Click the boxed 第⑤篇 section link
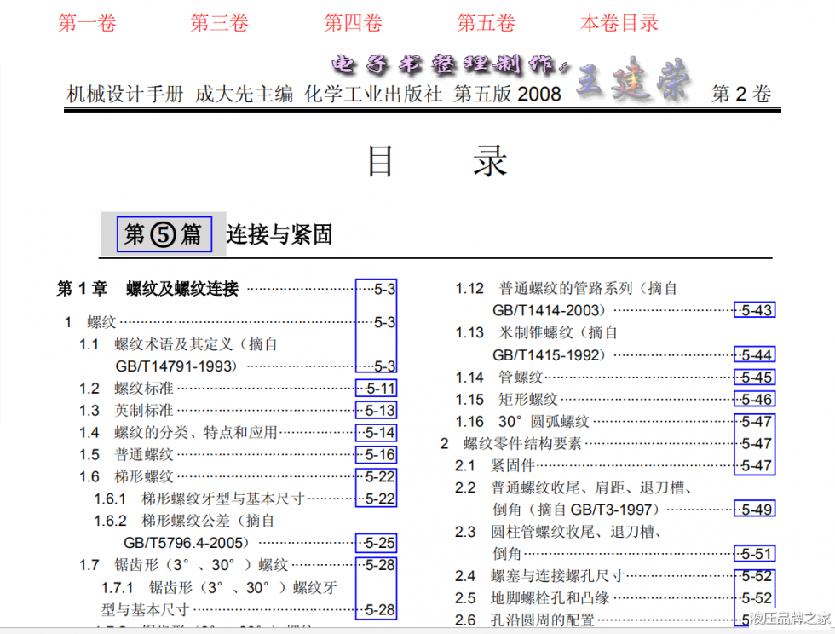Viewport: 835px width, 634px height. click(164, 233)
